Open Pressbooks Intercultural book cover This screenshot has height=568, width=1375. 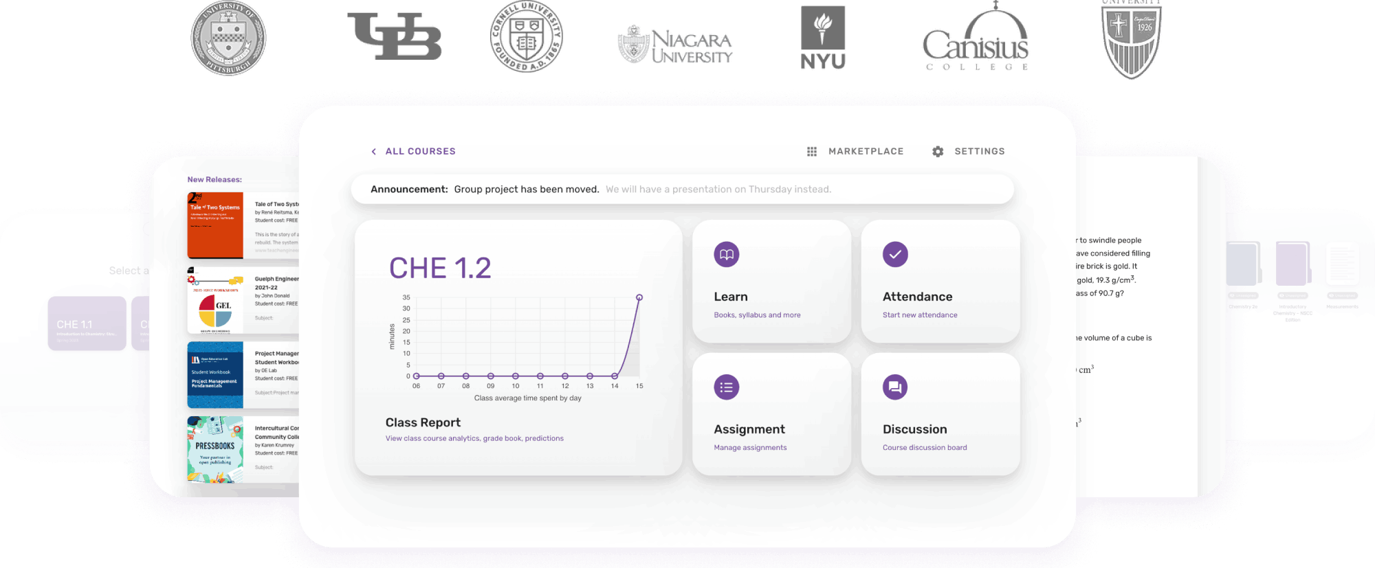[215, 450]
